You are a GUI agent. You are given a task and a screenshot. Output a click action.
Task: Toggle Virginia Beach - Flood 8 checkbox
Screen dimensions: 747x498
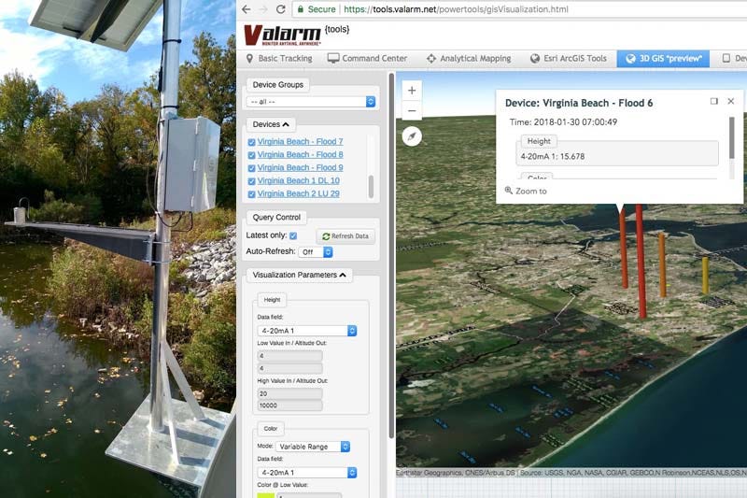pyautogui.click(x=251, y=155)
